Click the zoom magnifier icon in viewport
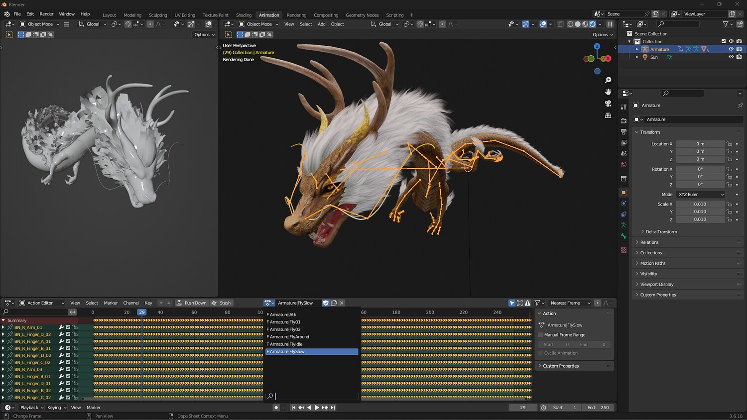This screenshot has width=747, height=420. point(608,80)
